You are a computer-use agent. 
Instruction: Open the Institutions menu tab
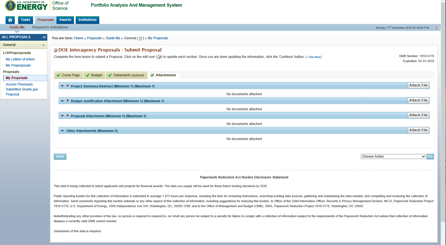point(87,20)
